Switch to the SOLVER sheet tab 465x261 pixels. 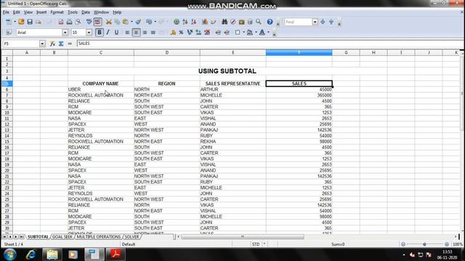tap(132, 237)
